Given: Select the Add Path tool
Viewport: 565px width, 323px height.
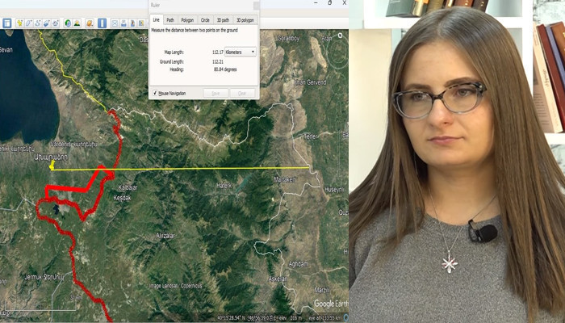Looking at the screenshot, I should click(x=39, y=23).
